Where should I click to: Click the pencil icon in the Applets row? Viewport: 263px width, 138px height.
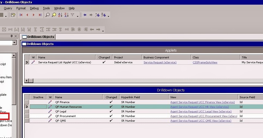tap(33, 62)
